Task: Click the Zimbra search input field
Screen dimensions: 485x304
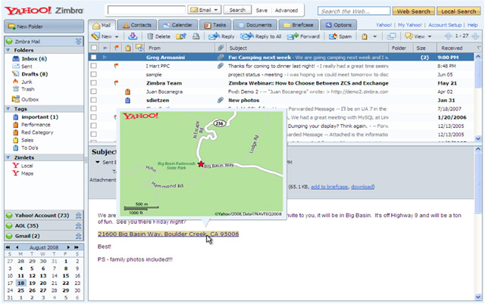Action: pyautogui.click(x=146, y=10)
